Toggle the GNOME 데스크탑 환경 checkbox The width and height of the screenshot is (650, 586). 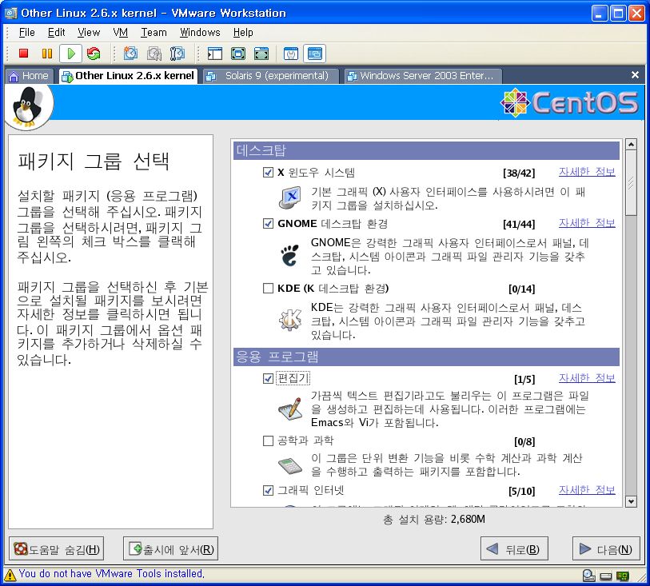[x=268, y=224]
